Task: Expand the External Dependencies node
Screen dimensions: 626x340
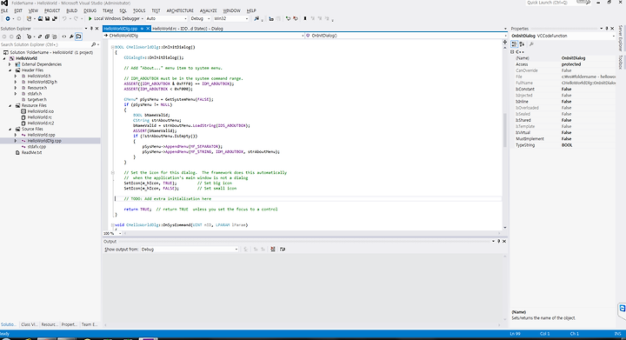Action: tap(10, 64)
